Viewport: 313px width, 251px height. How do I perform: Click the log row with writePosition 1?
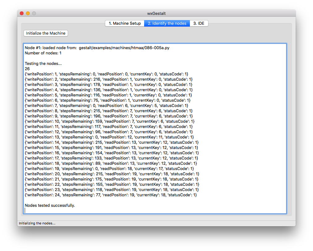106,74
